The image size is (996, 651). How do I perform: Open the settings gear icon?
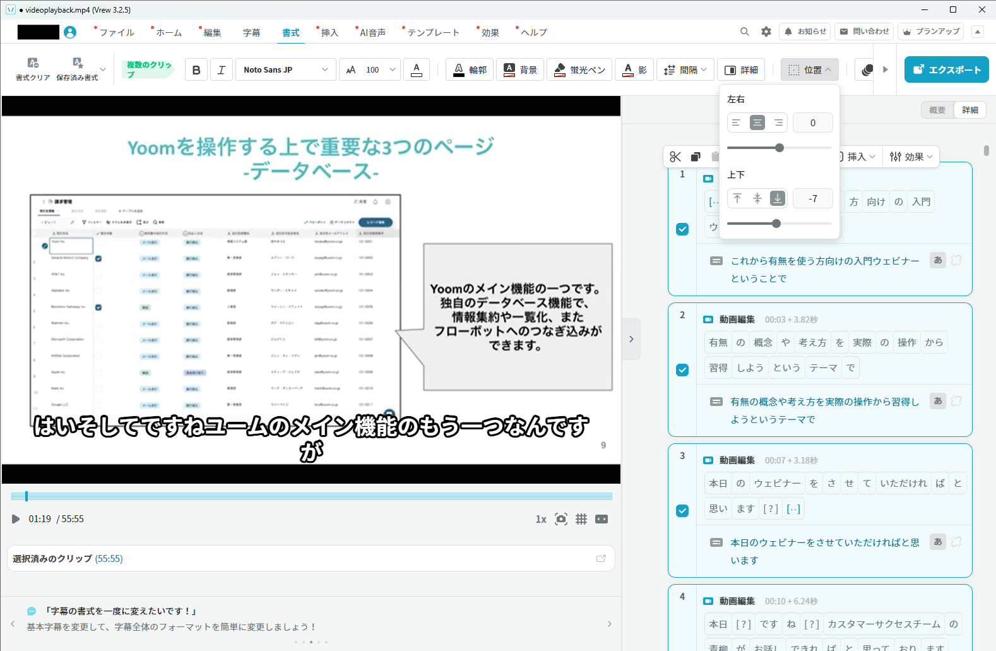pos(766,32)
